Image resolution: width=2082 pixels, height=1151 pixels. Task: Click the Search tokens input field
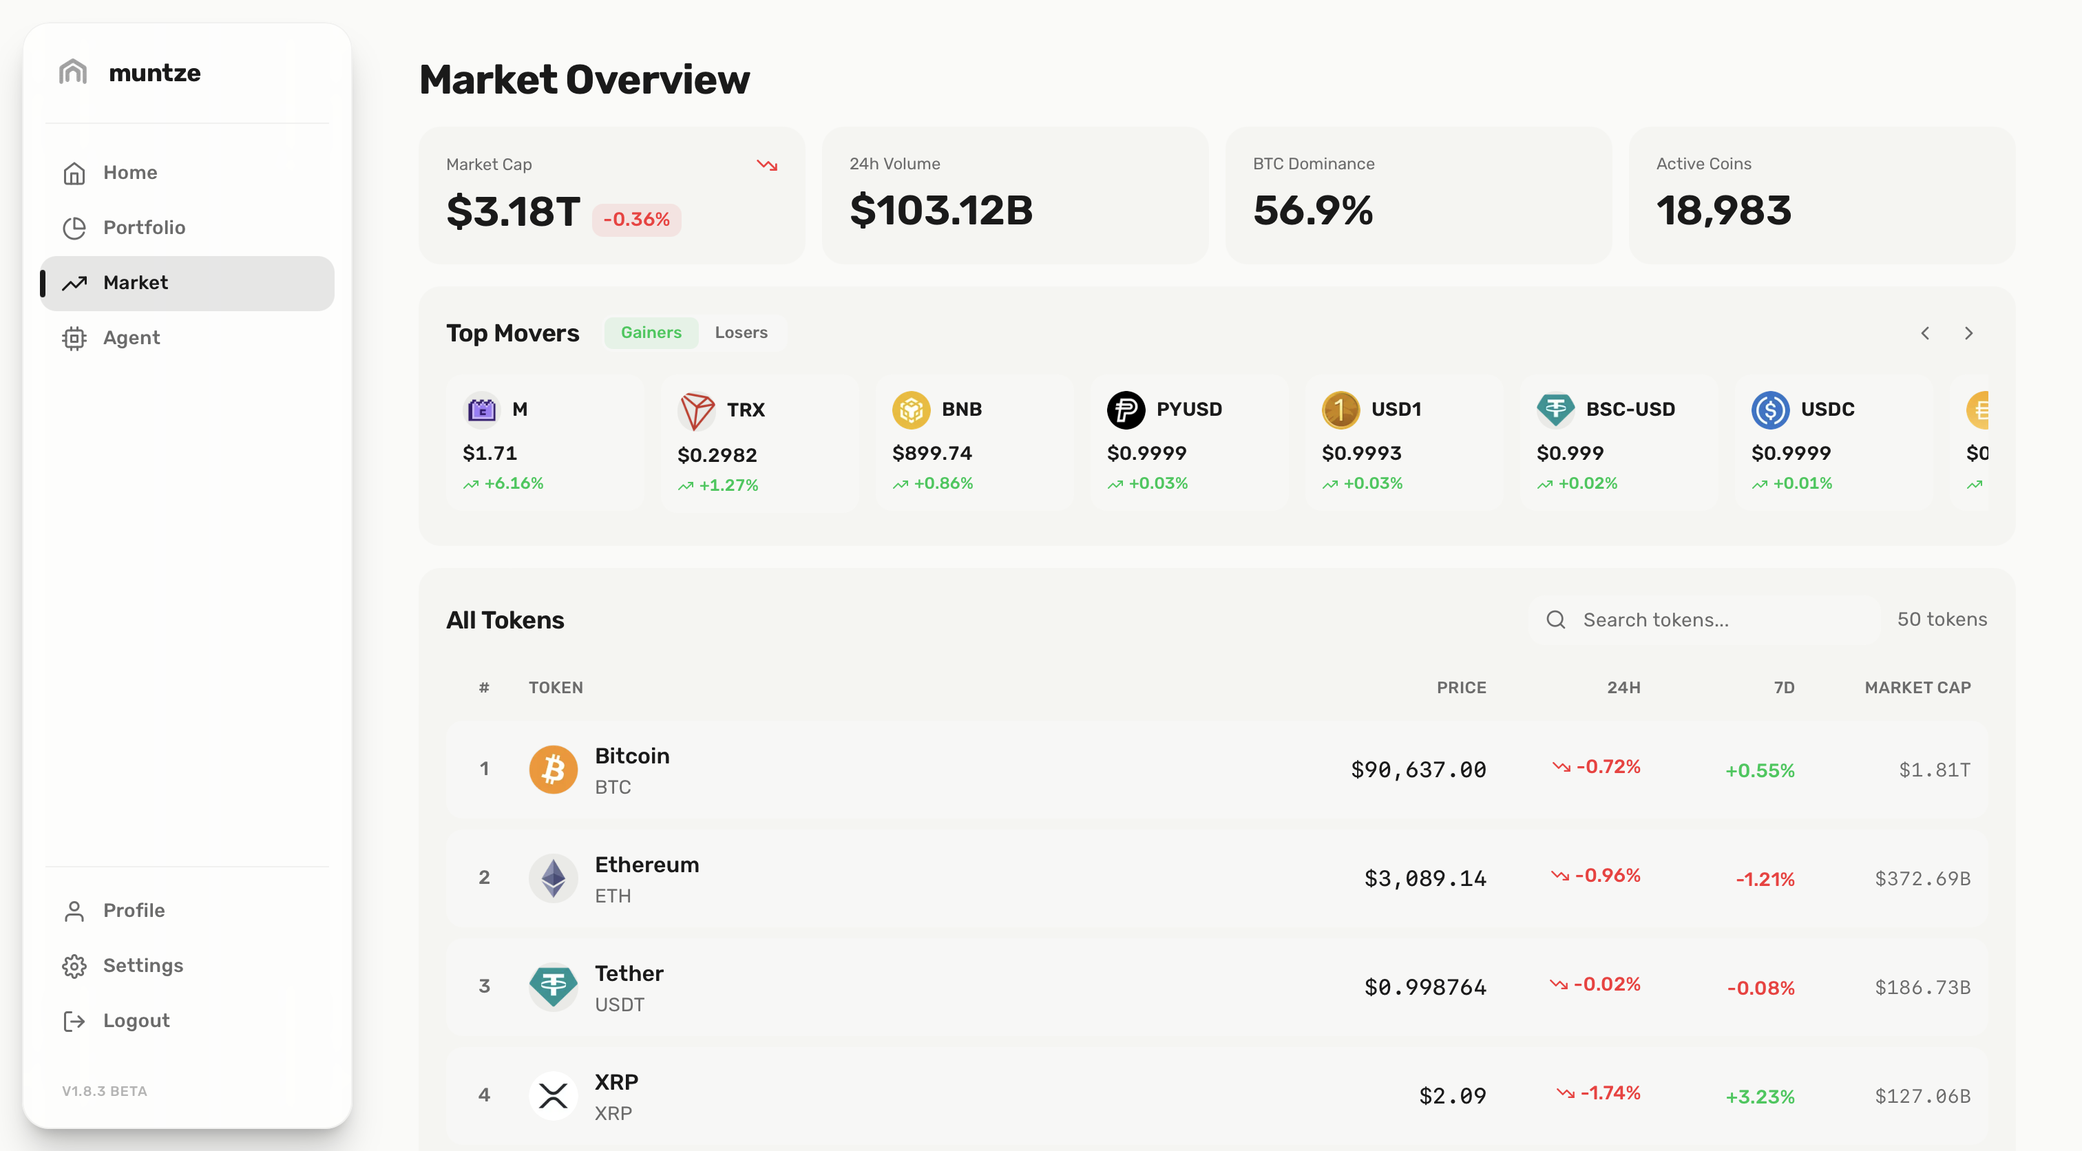pos(1714,620)
